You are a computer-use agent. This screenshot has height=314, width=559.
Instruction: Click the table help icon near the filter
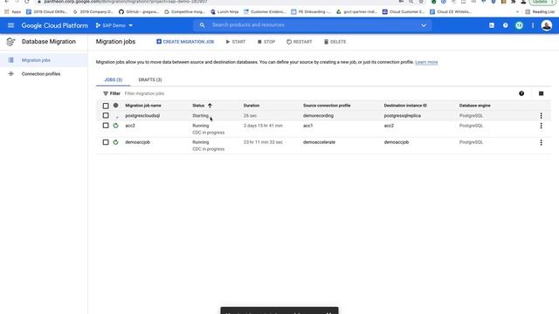pyautogui.click(x=521, y=93)
